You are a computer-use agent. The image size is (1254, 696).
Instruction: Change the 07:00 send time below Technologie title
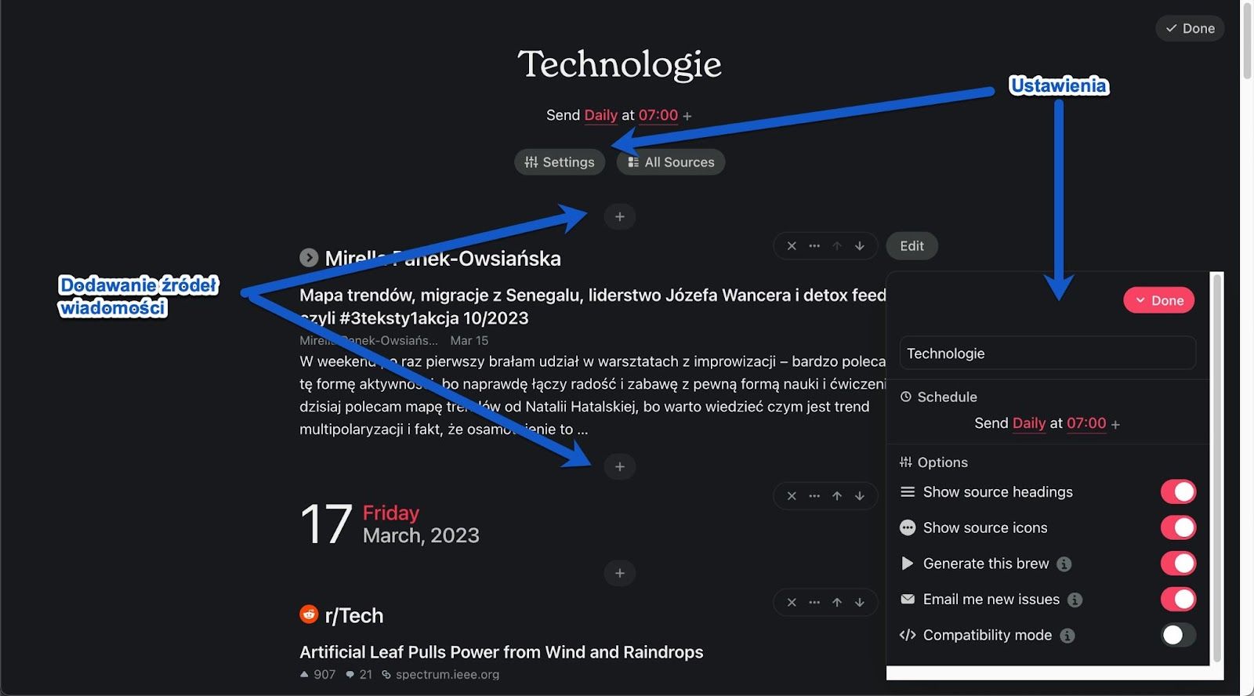(658, 115)
